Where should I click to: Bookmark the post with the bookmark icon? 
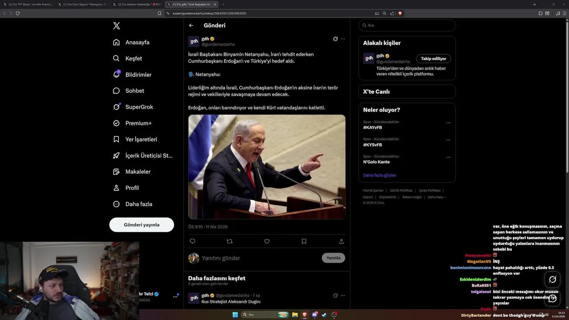click(304, 241)
